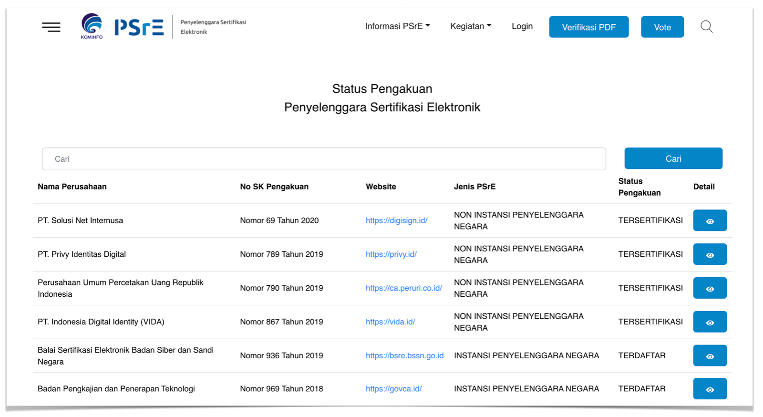Open the https://vida.id/ link
The width and height of the screenshot is (763, 417).
[x=390, y=322]
